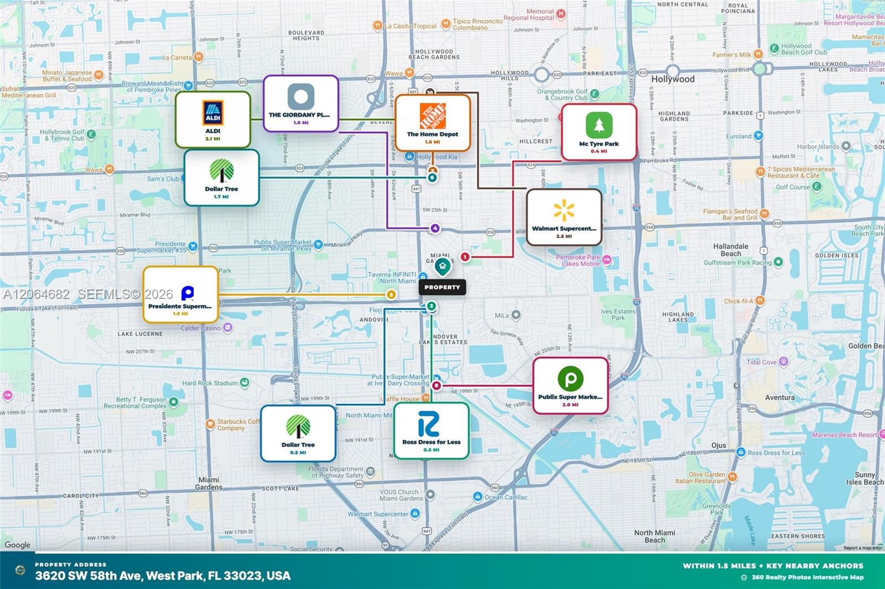
Task: Click 'WITHIN 1.5 MILES + KEY NEARBY ANCHORS' heading
Action: [773, 566]
